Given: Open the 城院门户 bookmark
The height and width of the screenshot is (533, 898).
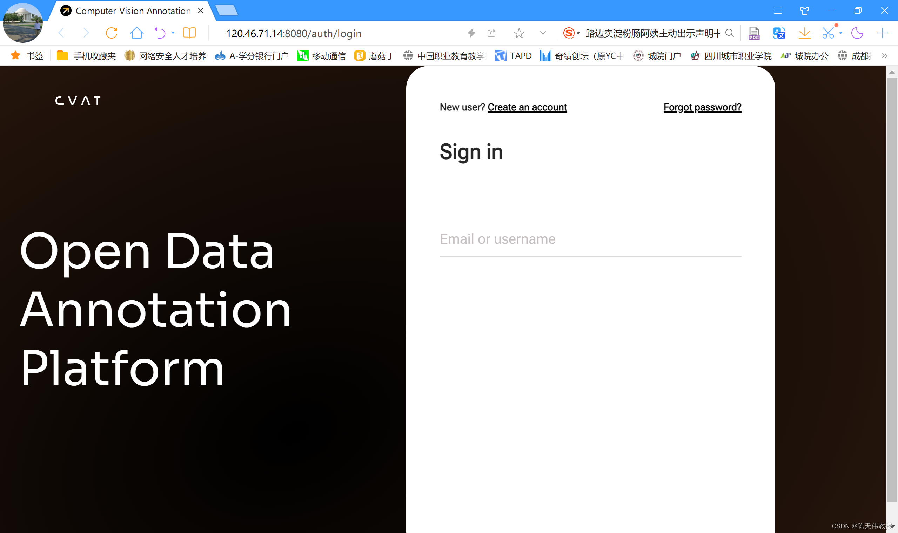Looking at the screenshot, I should [x=657, y=56].
